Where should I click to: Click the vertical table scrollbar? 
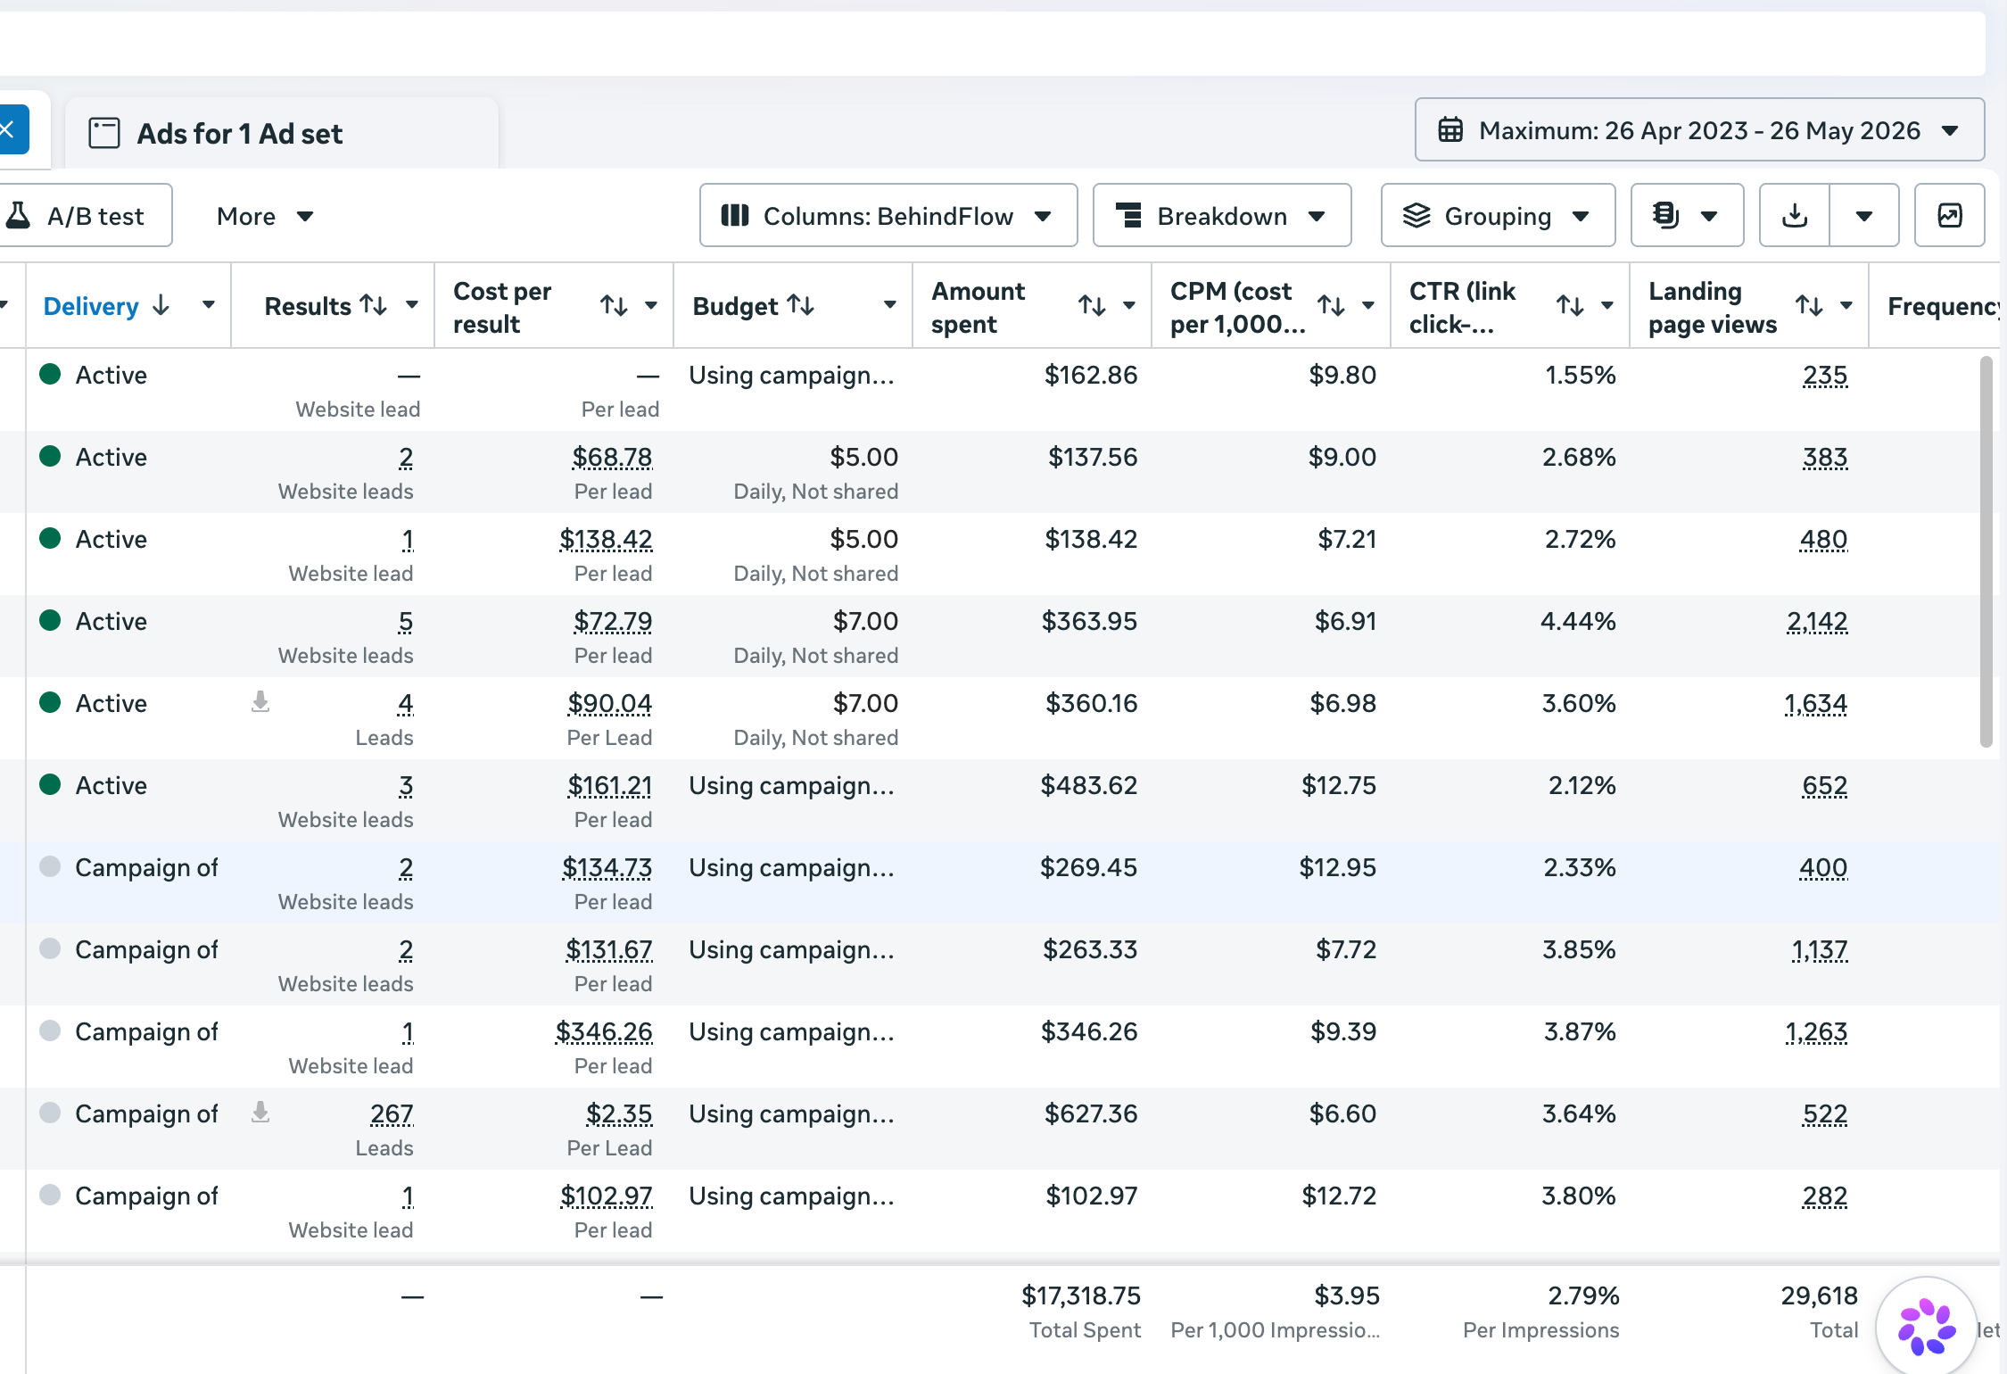click(1986, 551)
